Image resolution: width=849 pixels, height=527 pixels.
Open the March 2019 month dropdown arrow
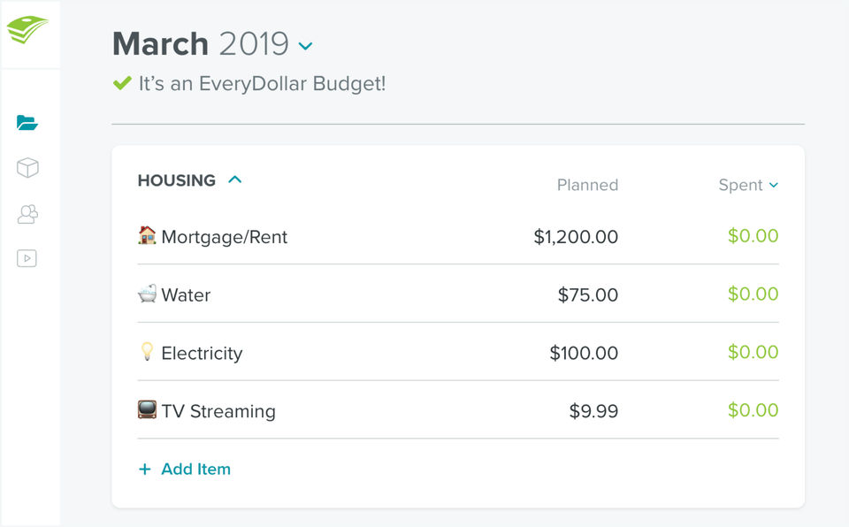point(305,46)
